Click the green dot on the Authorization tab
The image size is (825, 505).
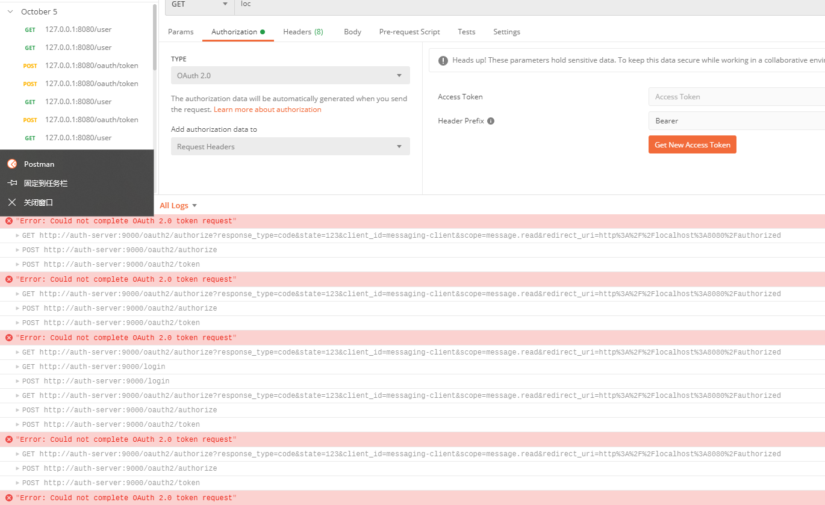coord(263,30)
